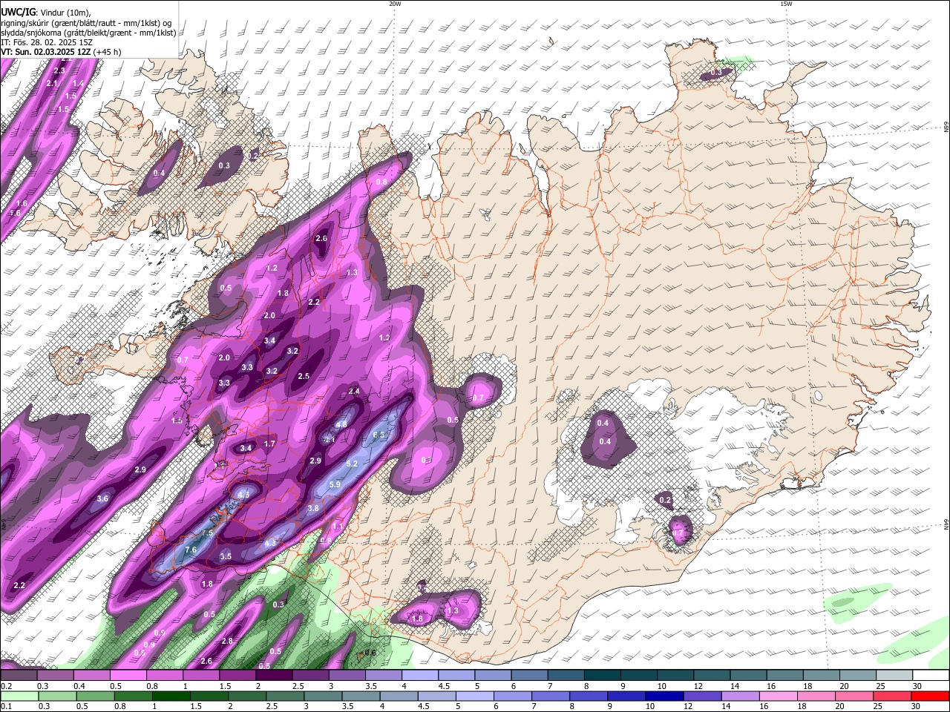Click the precipitation value '1.7' on the map
The width and height of the screenshot is (950, 712).
click(270, 444)
